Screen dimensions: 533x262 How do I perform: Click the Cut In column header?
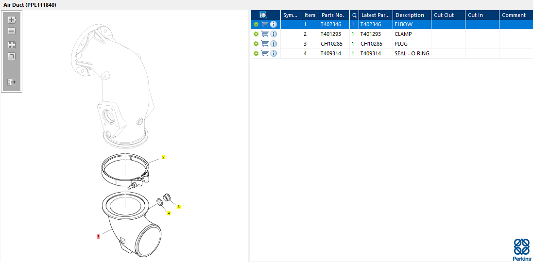tap(482, 15)
